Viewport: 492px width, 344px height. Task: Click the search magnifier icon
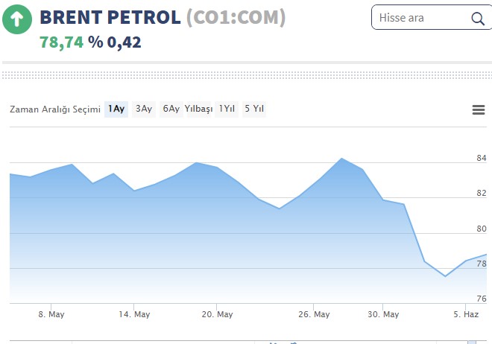pyautogui.click(x=478, y=19)
